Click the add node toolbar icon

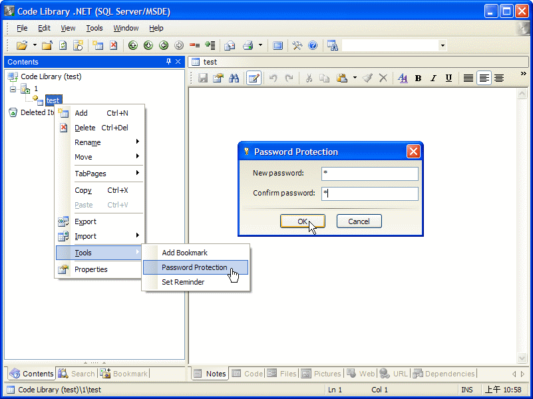(x=98, y=45)
